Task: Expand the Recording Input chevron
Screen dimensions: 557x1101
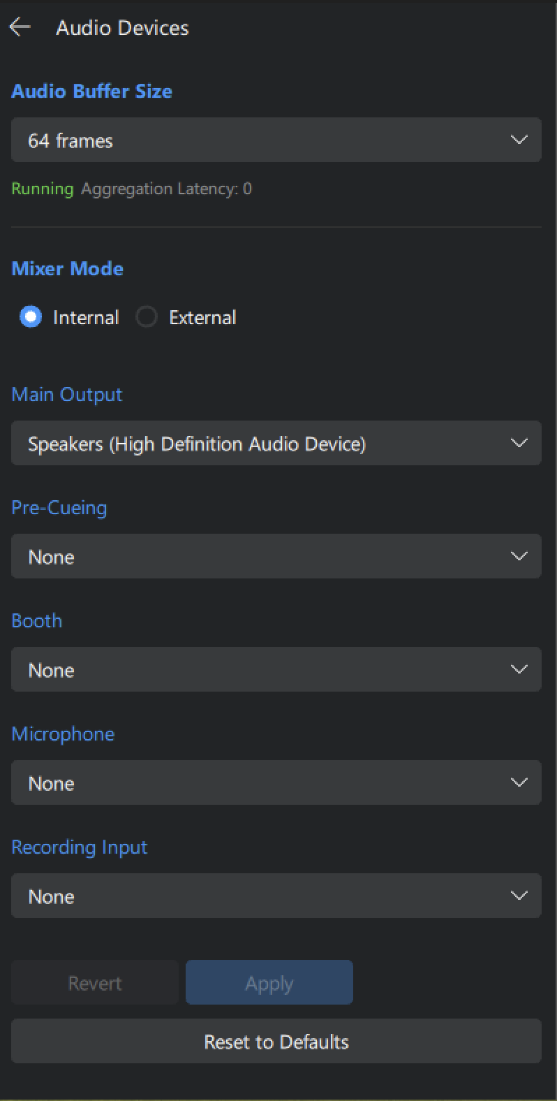Action: pos(519,896)
